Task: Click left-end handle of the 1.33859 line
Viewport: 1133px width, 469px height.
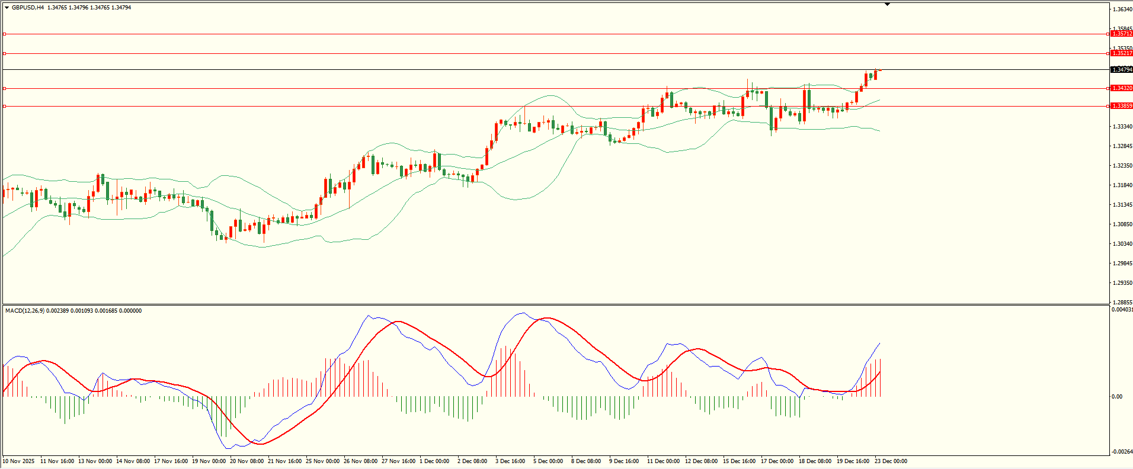Action: [x=5, y=106]
